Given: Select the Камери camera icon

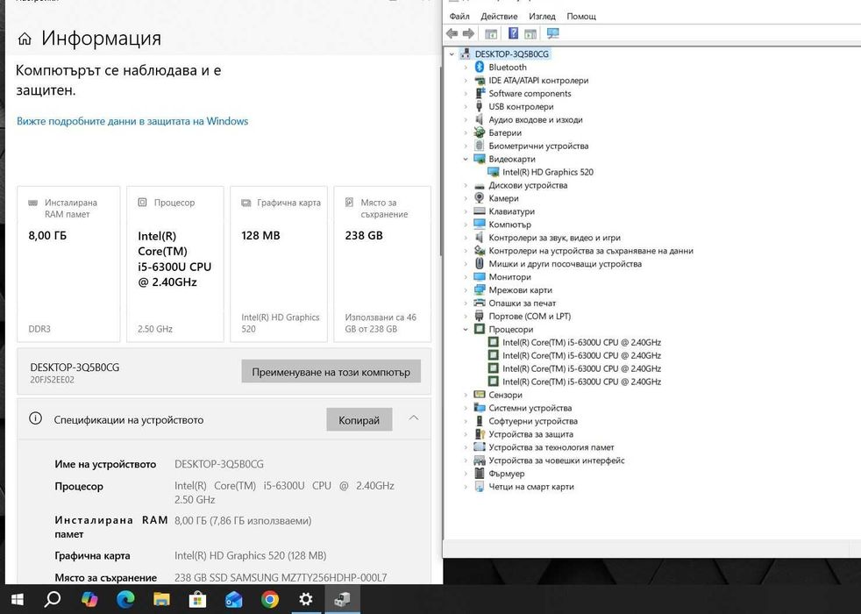Looking at the screenshot, I should 480,197.
